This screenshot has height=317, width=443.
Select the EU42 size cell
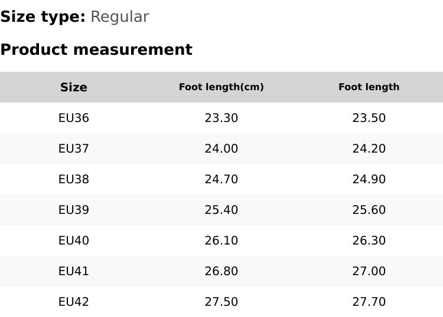coord(74,302)
